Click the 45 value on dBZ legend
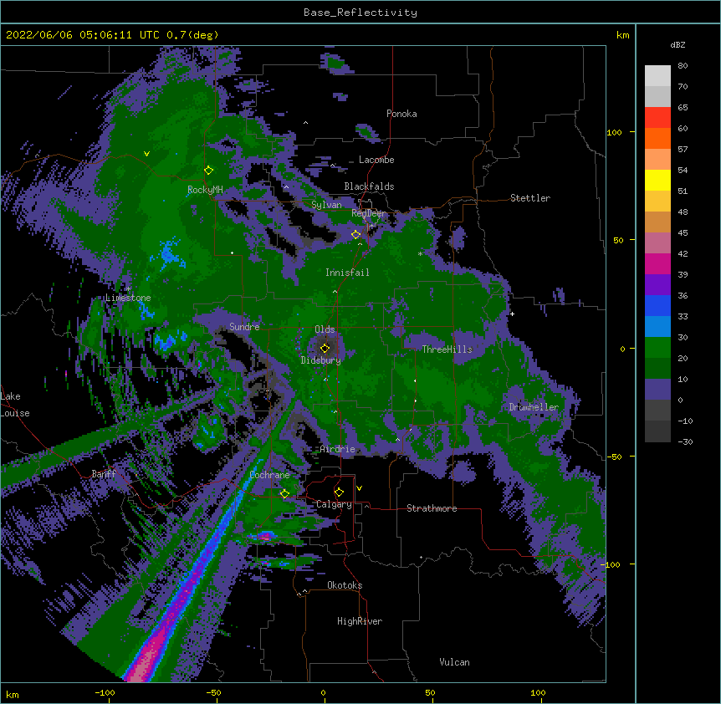The width and height of the screenshot is (721, 704). click(x=683, y=233)
